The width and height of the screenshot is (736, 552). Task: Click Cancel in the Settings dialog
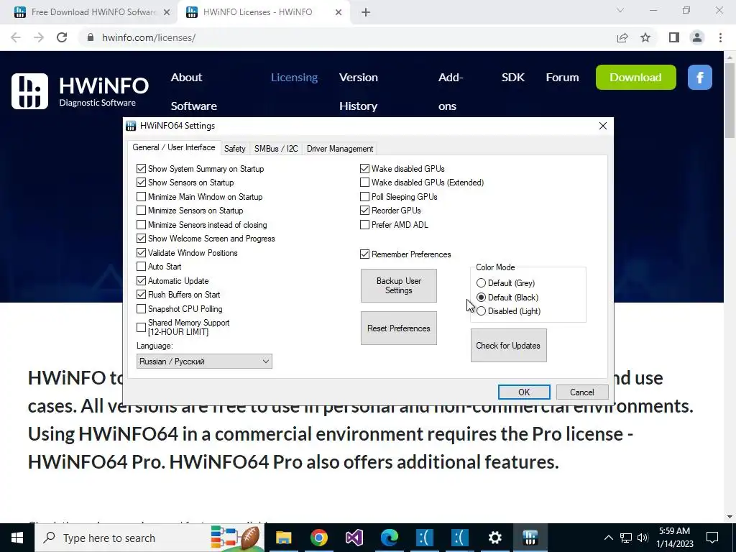click(x=582, y=392)
